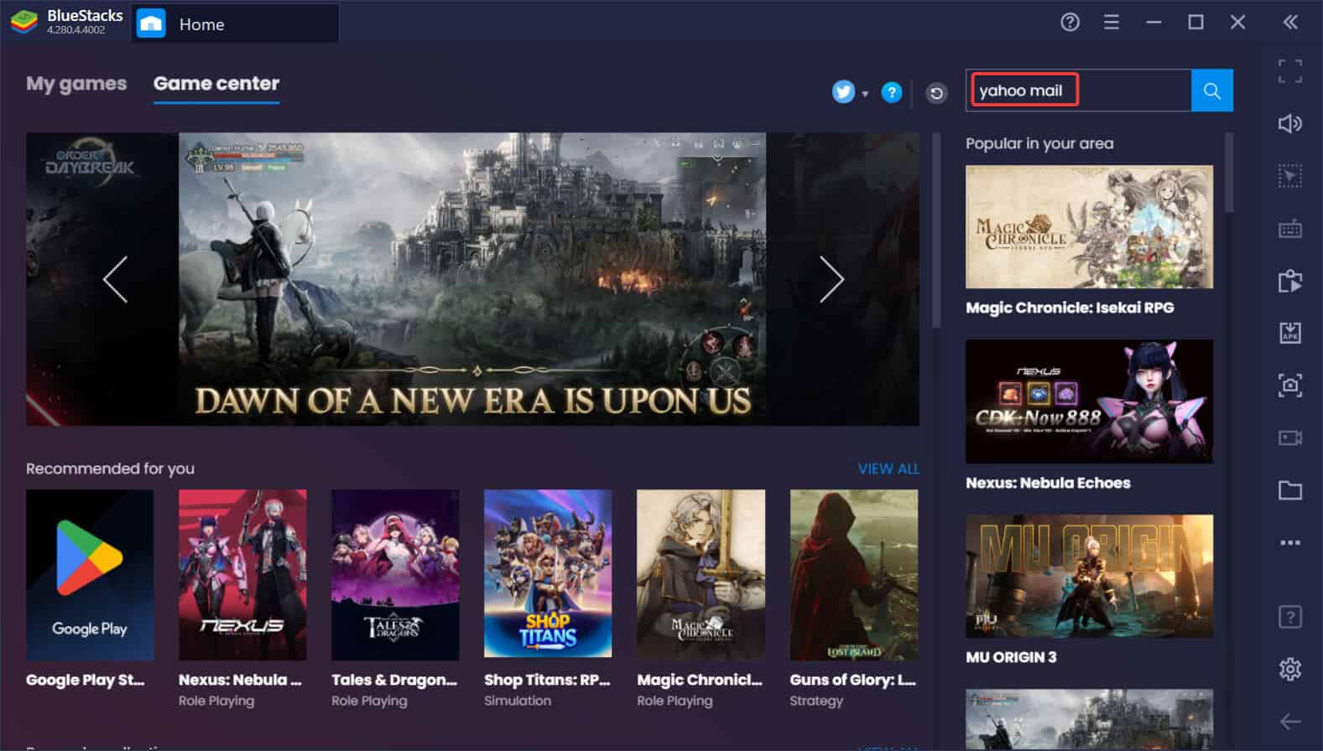
Task: Click the blue help question mark icon
Action: pyautogui.click(x=892, y=92)
